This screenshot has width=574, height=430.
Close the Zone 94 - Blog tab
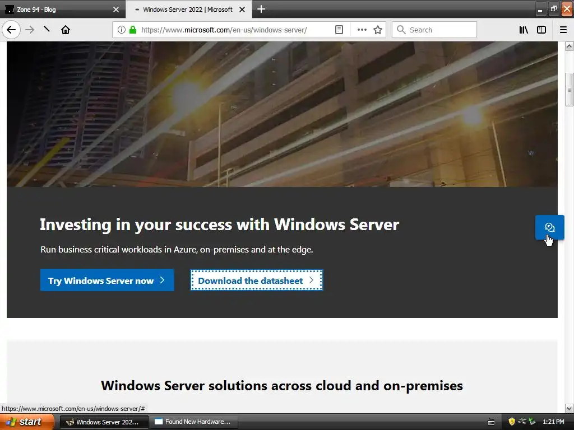(x=116, y=10)
